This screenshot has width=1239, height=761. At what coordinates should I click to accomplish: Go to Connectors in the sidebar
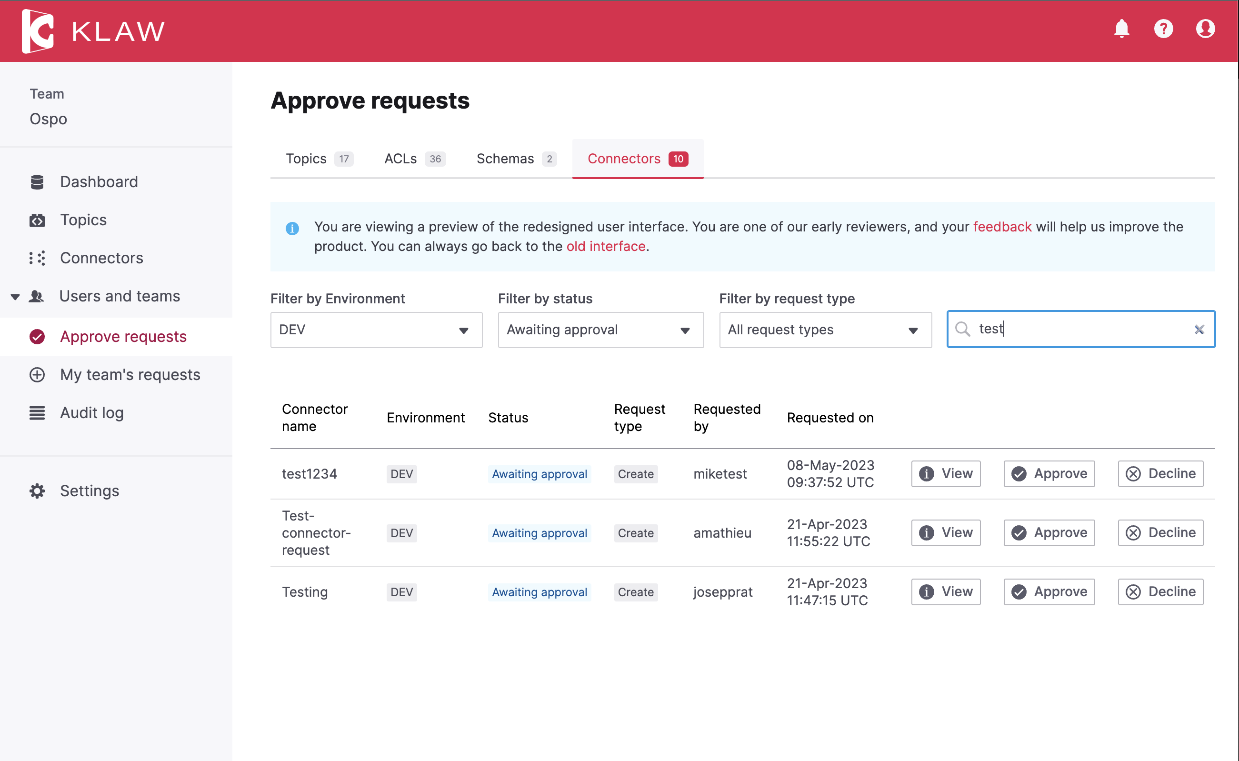pos(101,258)
